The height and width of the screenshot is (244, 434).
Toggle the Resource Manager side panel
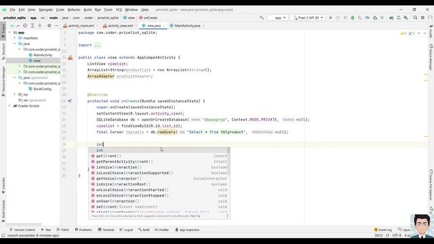(3, 81)
